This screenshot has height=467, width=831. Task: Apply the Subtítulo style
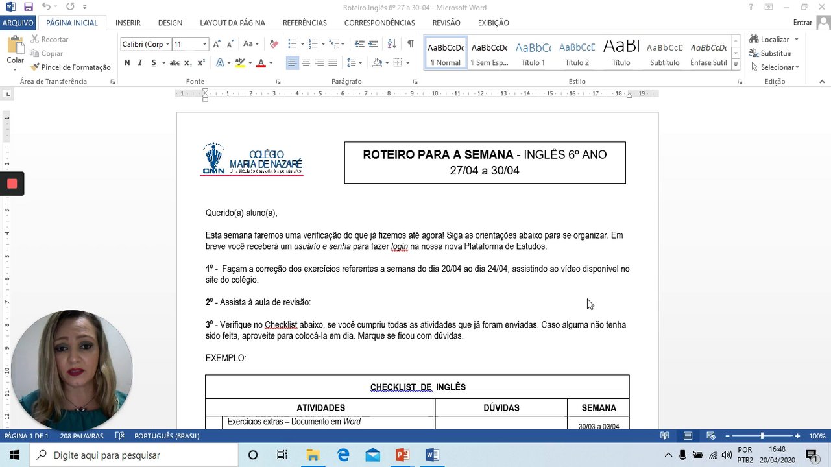click(664, 53)
